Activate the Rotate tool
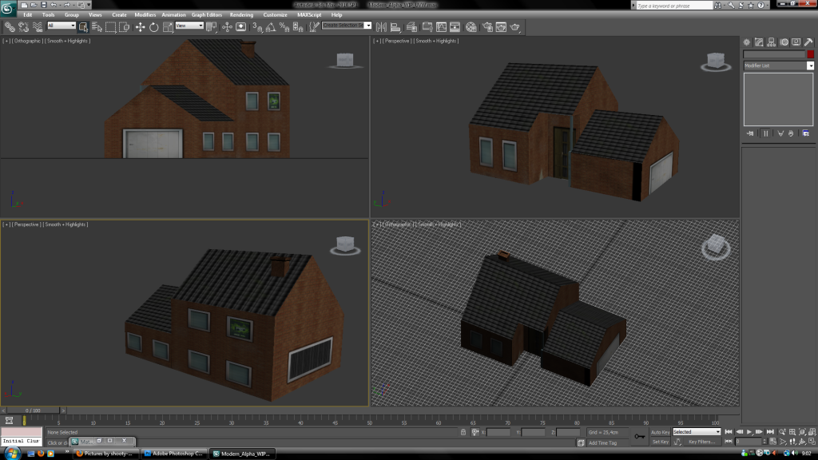This screenshot has width=818, height=460. 154,26
